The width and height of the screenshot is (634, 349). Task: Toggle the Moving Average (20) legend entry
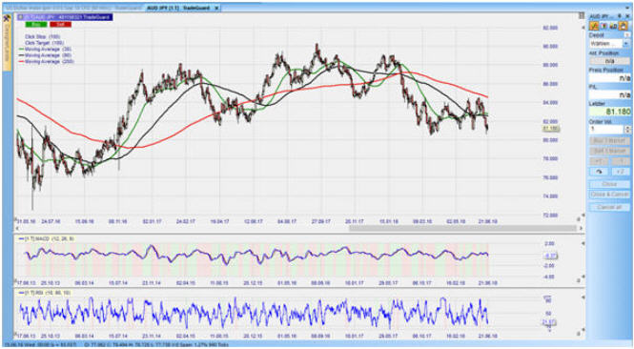46,49
